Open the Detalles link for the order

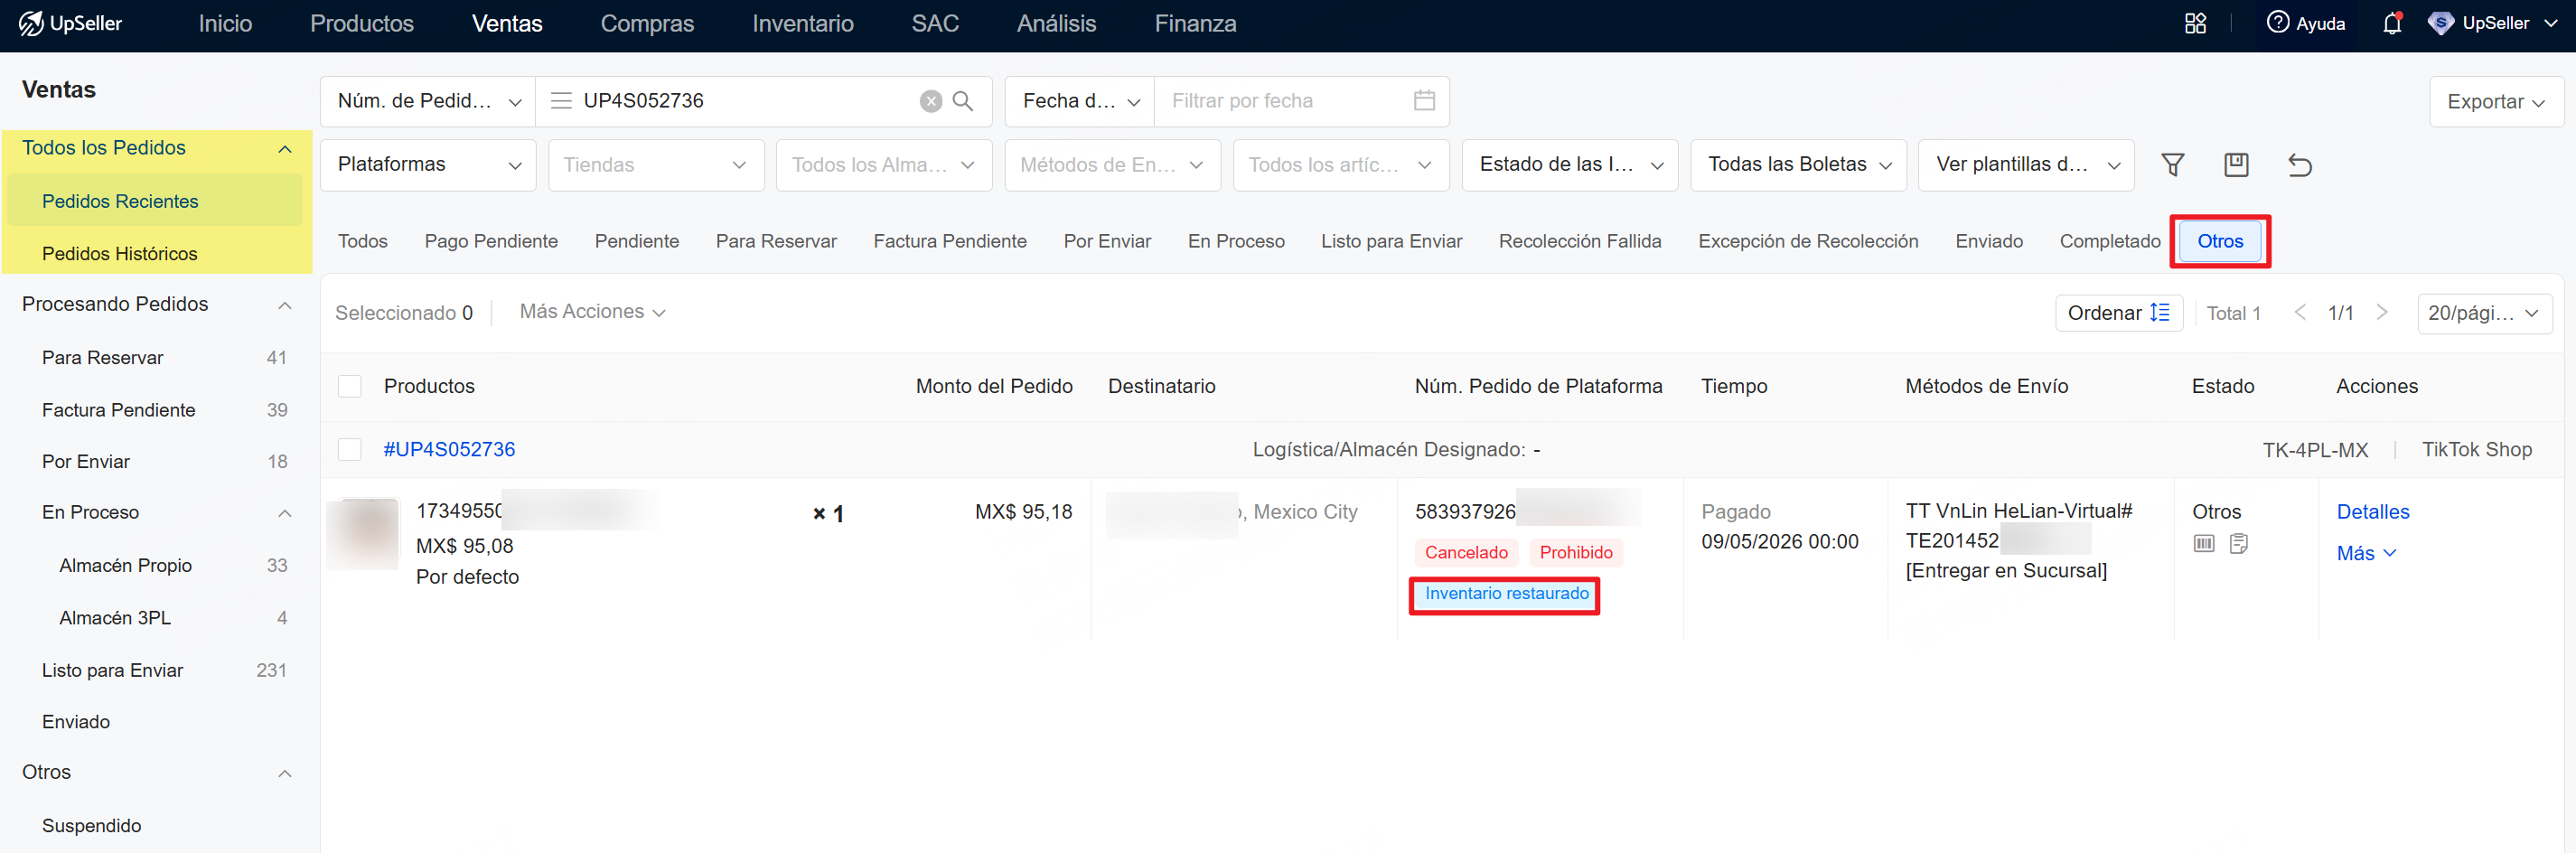[2373, 512]
